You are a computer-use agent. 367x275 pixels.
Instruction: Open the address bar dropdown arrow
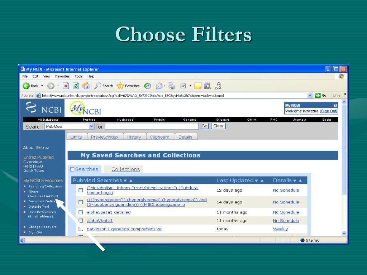tap(310, 95)
